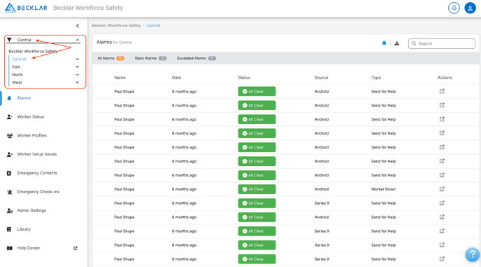Open alarm details for the Worker Down row
The height and width of the screenshot is (267, 481).
[x=442, y=189]
